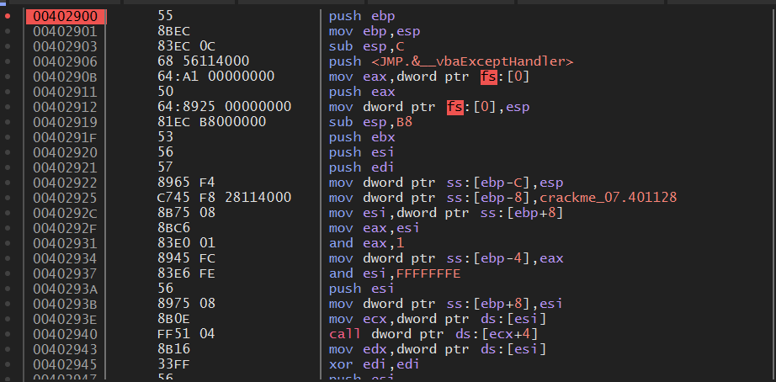Toggle breakpoint dot beside address 00402906

click(x=8, y=61)
